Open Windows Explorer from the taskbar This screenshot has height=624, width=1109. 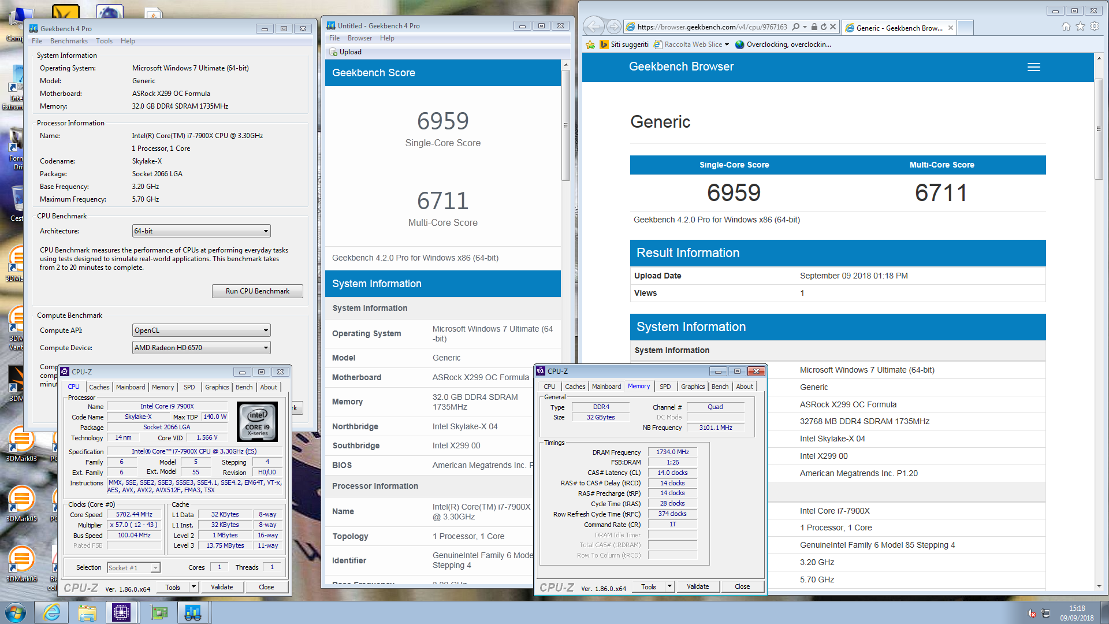point(87,612)
